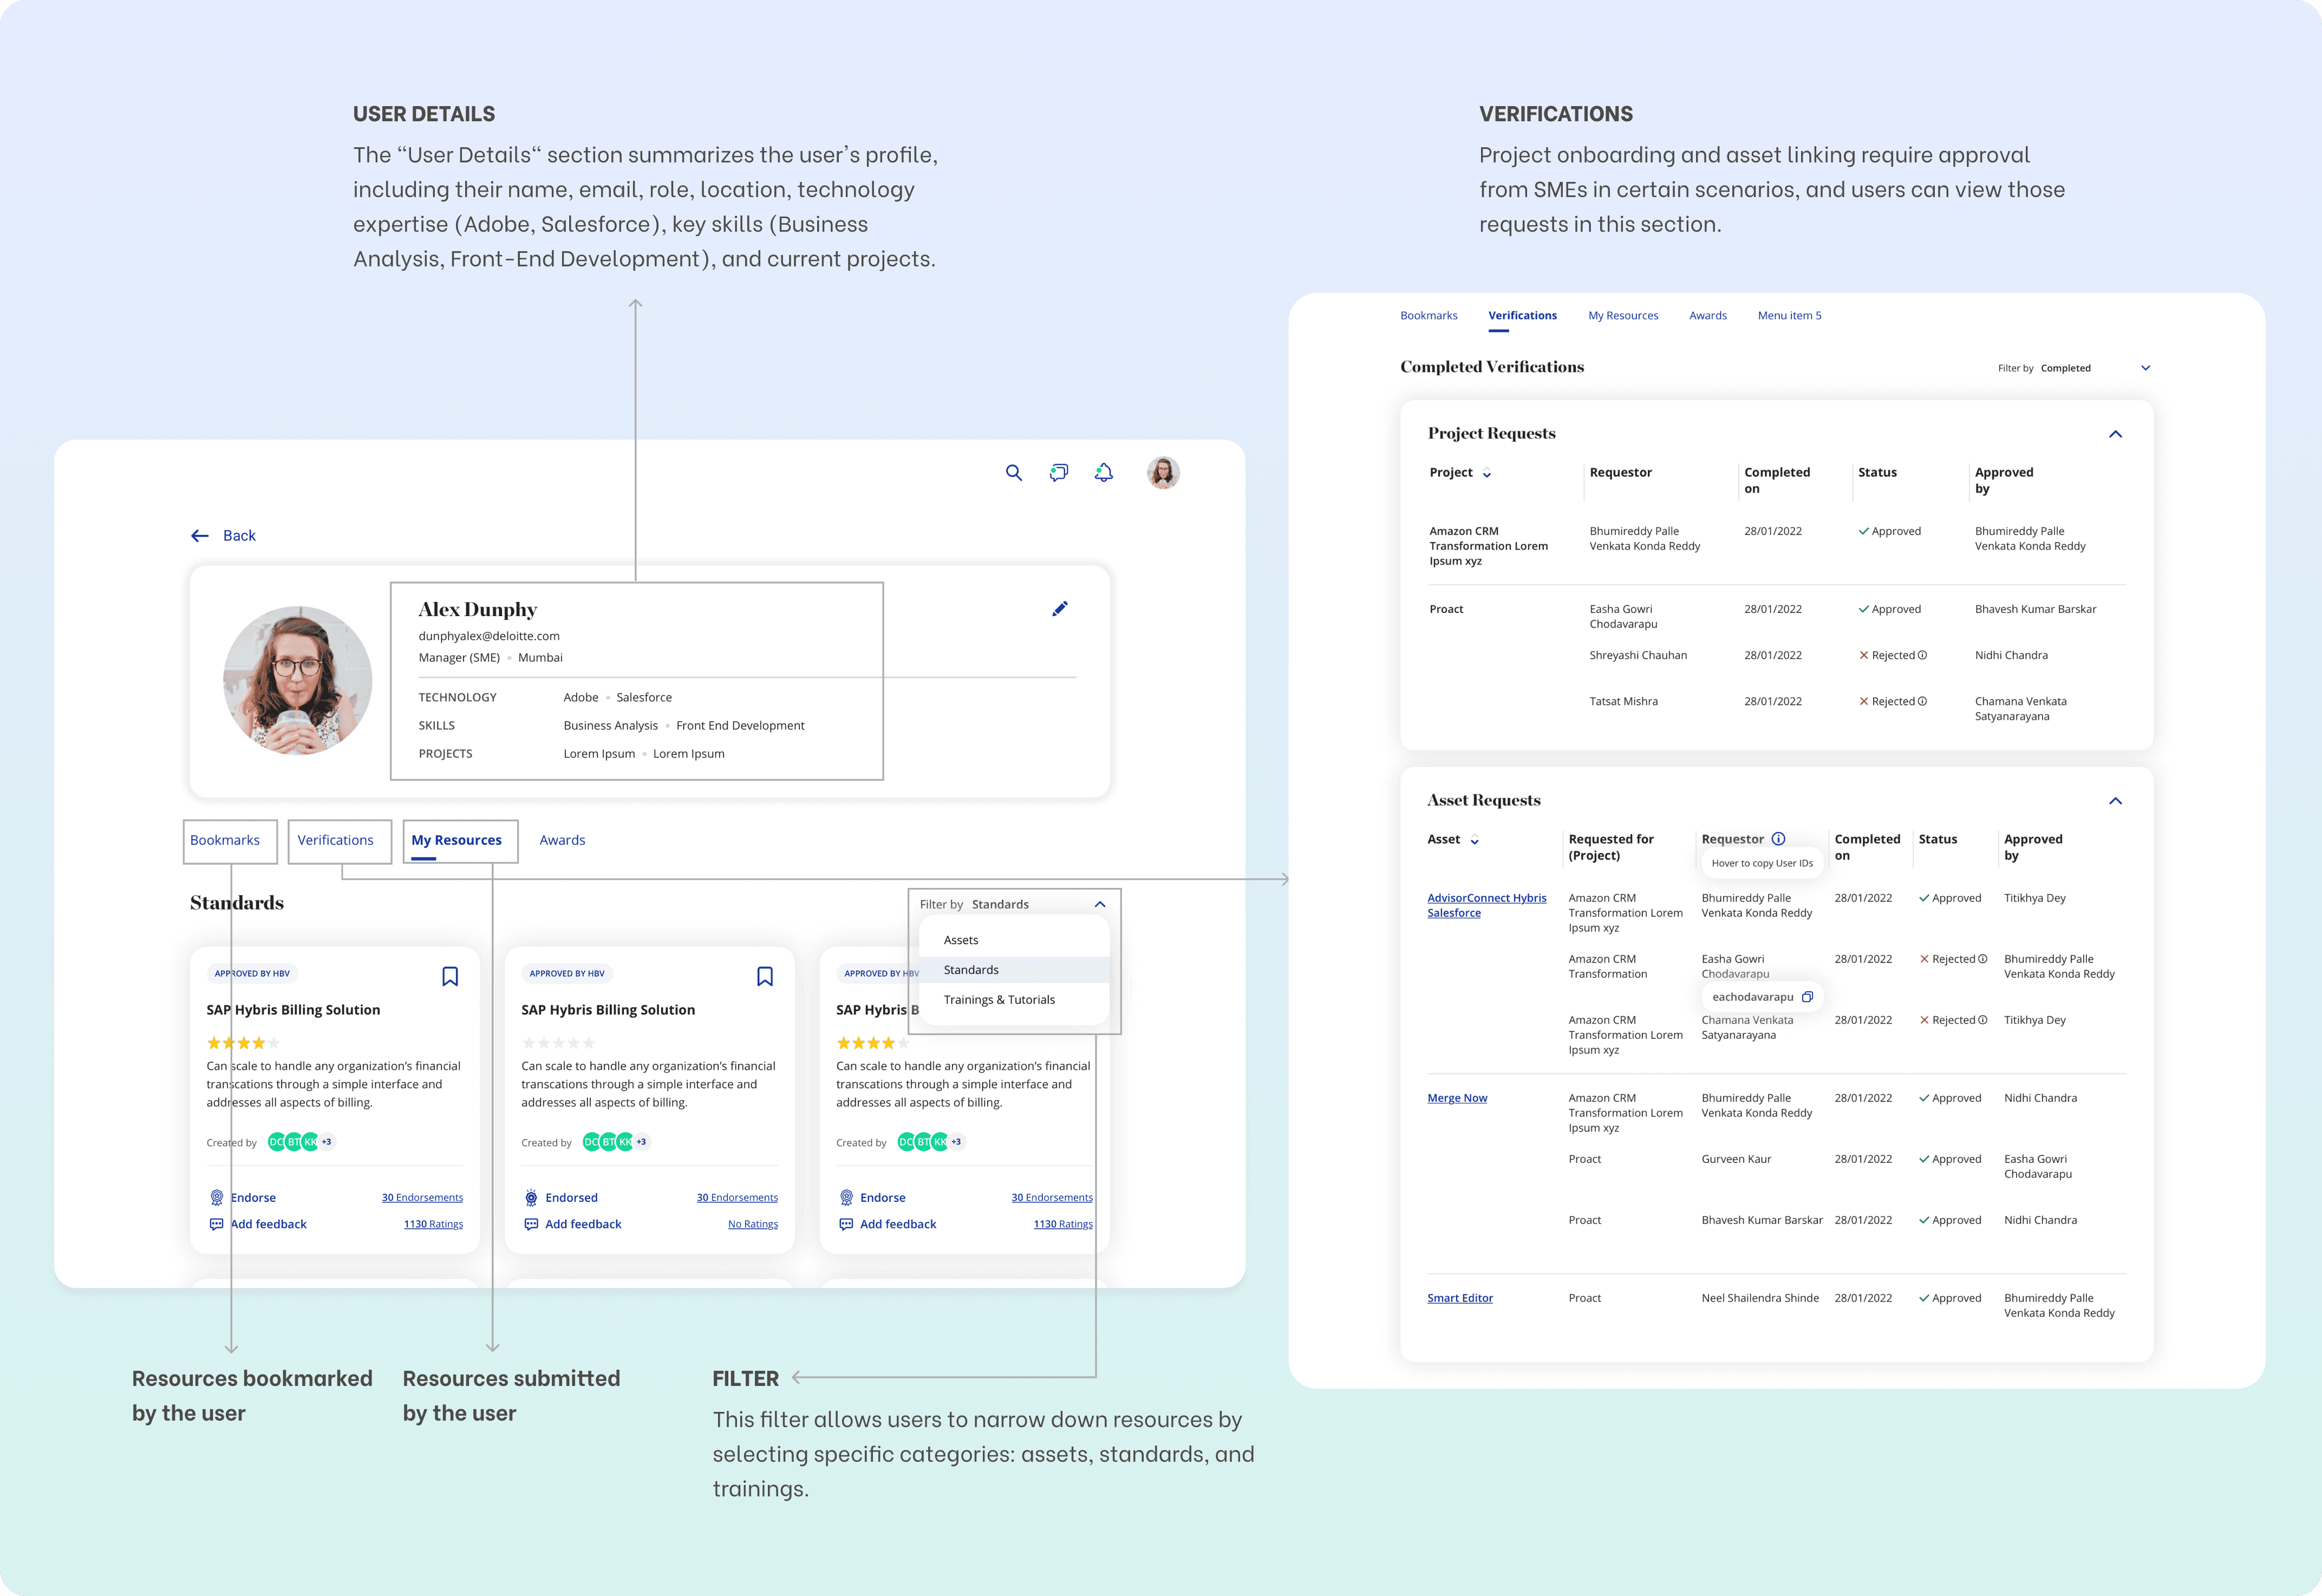Click Add feedback icon on the third card
Viewport: 2322px width, 1596px height.
[846, 1224]
